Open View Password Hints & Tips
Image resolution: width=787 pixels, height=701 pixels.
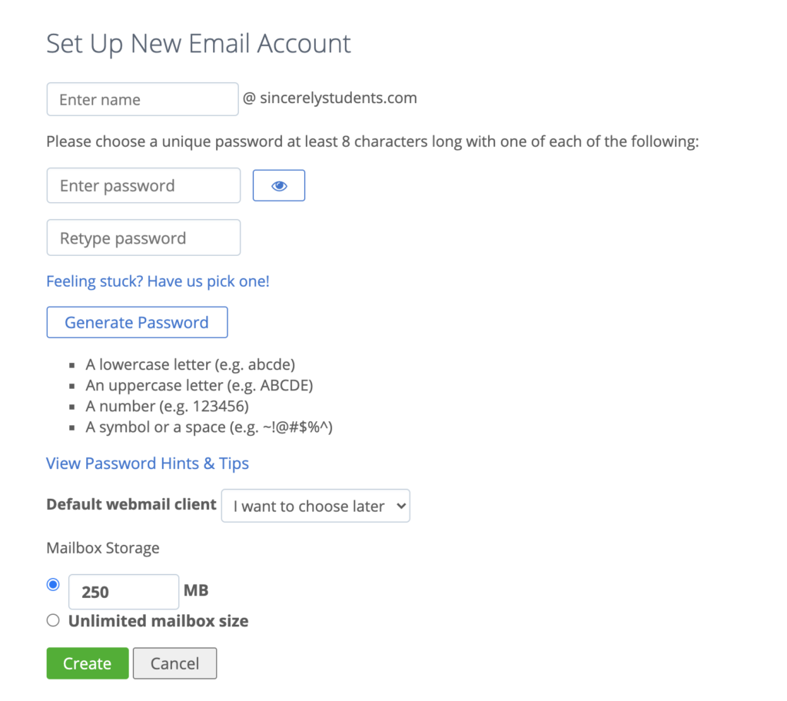tap(147, 463)
